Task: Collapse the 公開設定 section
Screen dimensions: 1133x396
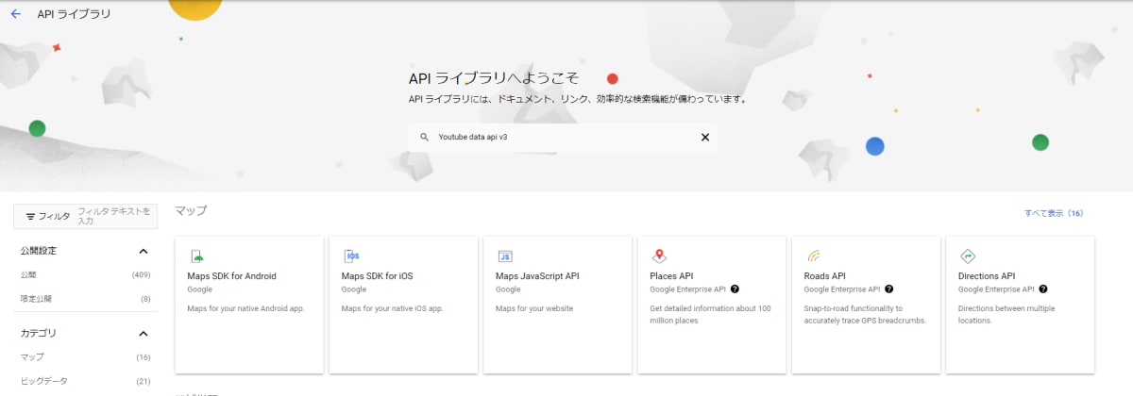Action: pos(144,252)
